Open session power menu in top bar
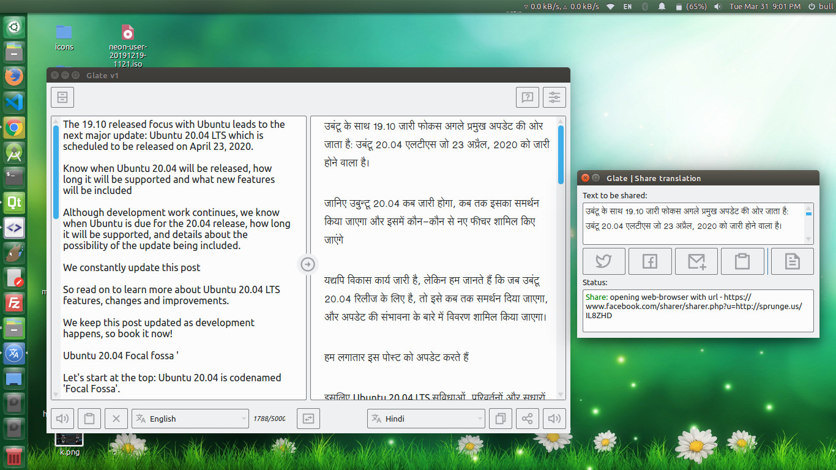This screenshot has height=470, width=836. pos(819,7)
